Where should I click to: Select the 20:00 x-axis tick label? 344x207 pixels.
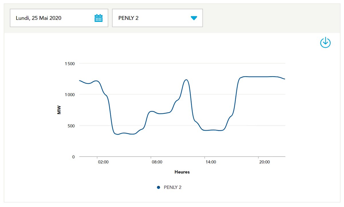pyautogui.click(x=264, y=162)
